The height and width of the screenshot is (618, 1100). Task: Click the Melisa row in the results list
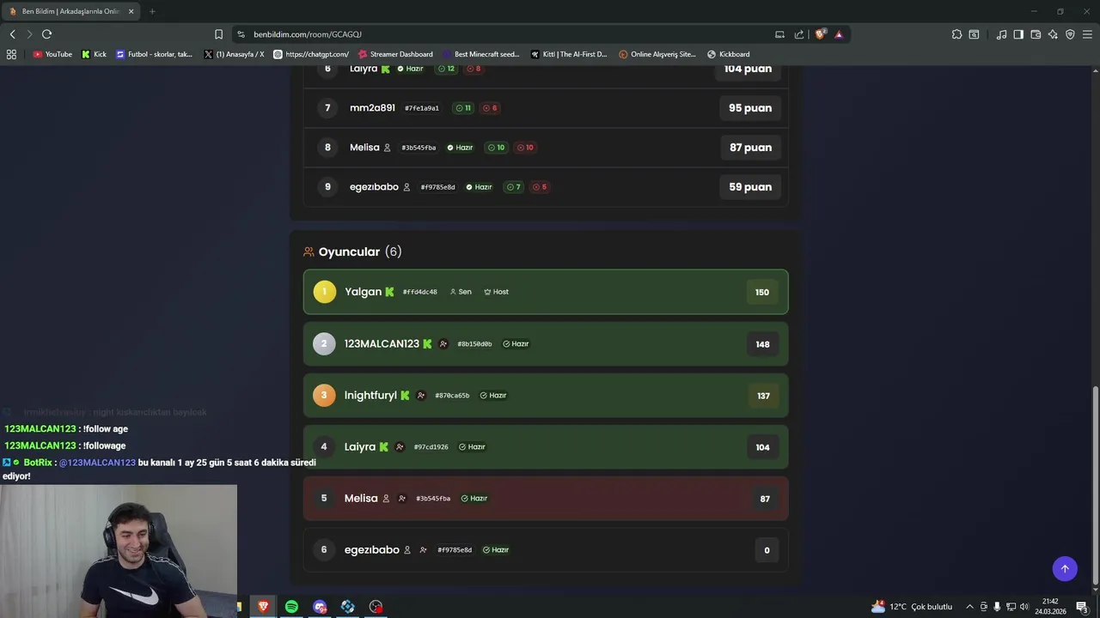(546, 148)
